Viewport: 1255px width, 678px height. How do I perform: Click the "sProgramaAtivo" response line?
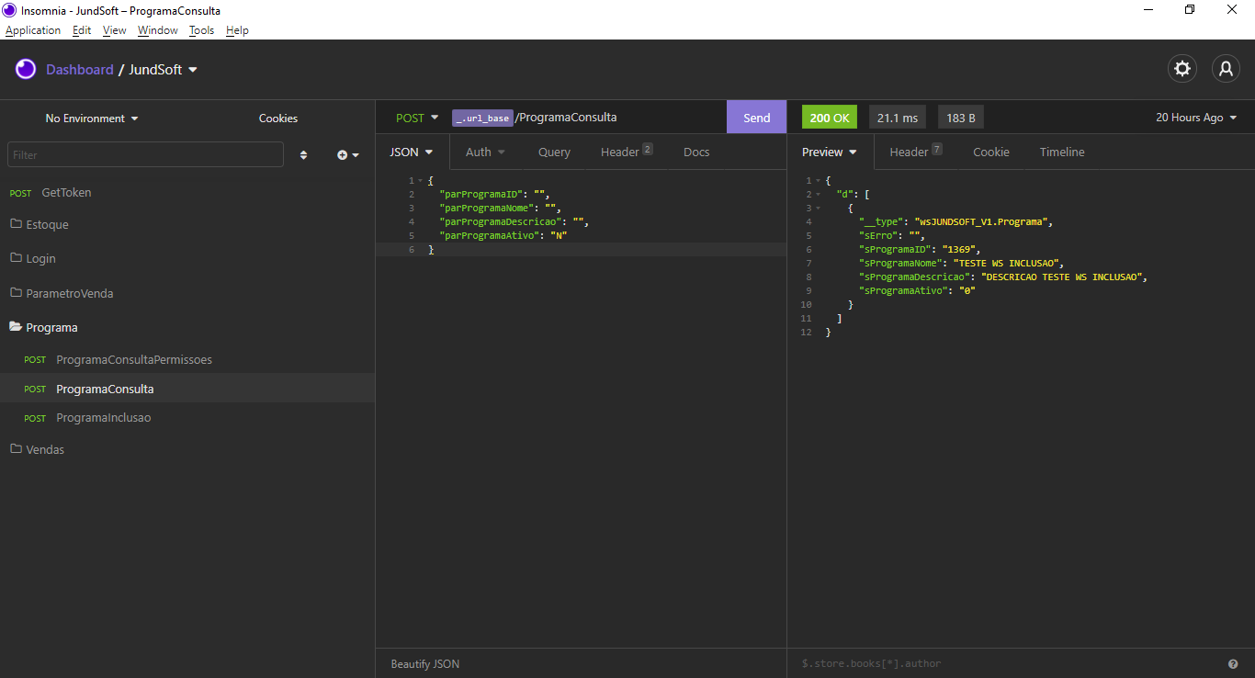pos(917,291)
